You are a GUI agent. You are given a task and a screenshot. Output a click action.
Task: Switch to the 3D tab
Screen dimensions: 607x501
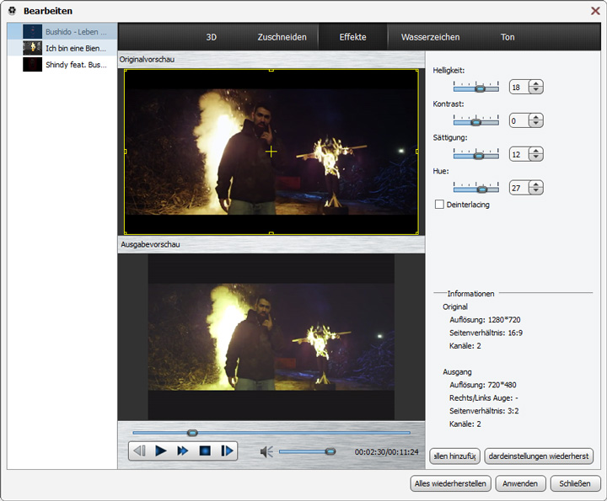(x=211, y=37)
